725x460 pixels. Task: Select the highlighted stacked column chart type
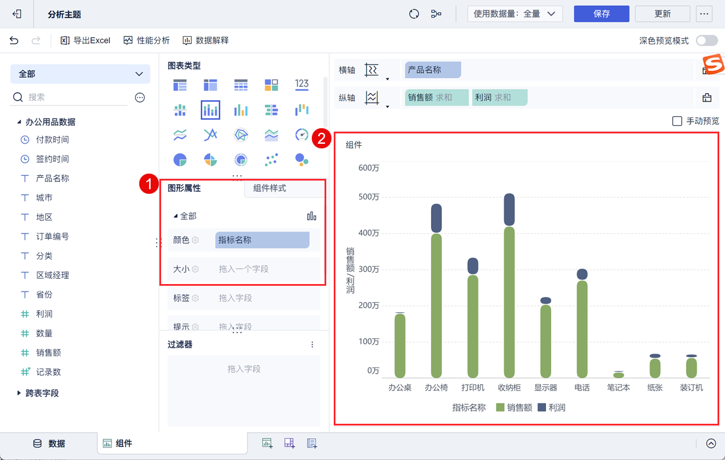point(211,109)
